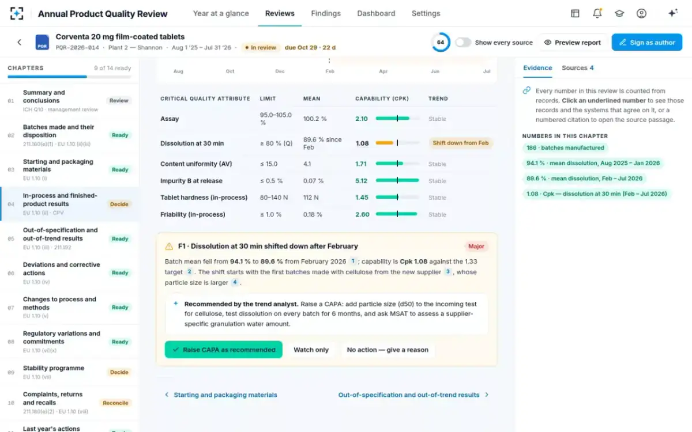
Task: Click the Shift down from Feb badge
Action: 460,143
